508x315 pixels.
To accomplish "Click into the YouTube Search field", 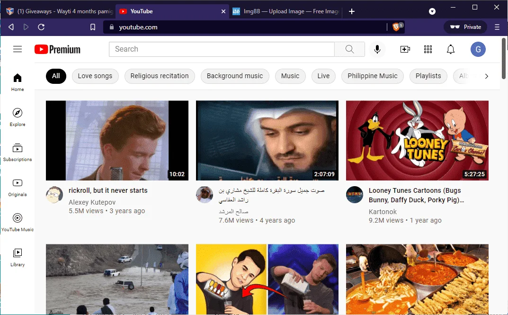I will pos(222,49).
